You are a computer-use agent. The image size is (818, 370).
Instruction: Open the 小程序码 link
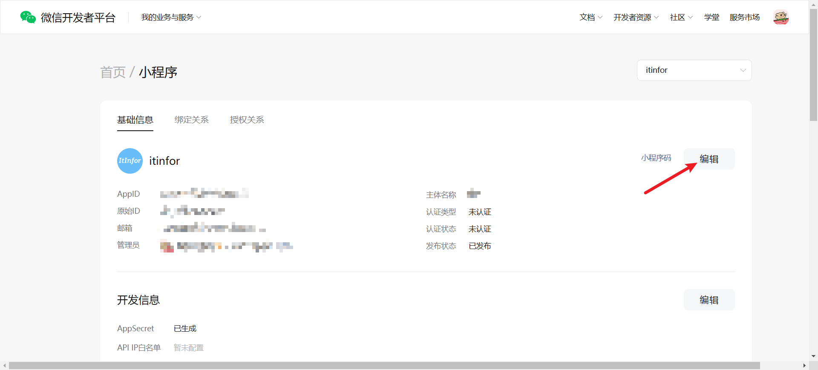click(656, 158)
